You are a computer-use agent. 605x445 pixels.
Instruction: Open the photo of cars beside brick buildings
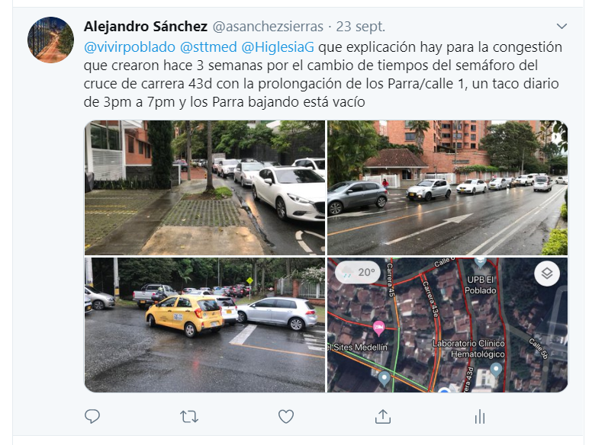point(447,187)
